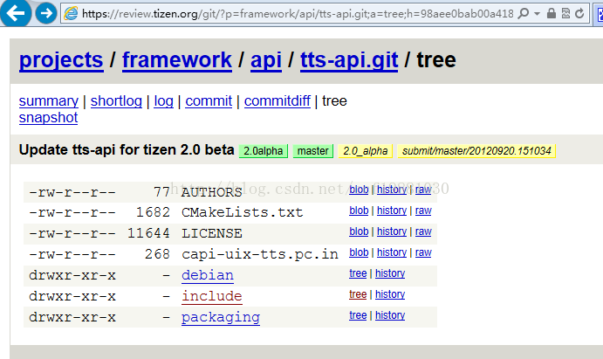Open history link for CMakeLists.txt
This screenshot has height=359, width=603.
pyautogui.click(x=392, y=211)
